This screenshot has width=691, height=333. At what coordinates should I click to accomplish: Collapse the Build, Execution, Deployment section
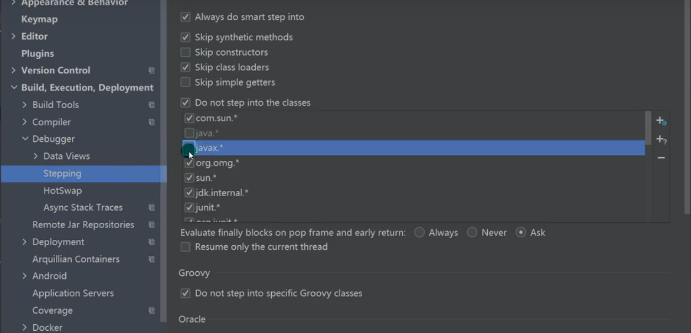[x=14, y=88]
